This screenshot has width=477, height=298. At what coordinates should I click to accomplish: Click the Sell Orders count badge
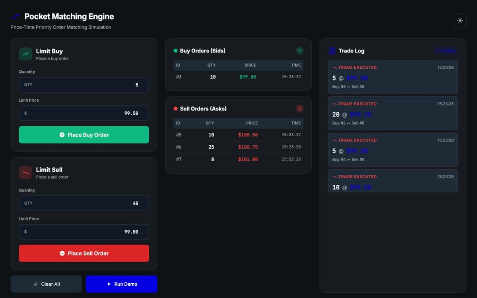pos(299,108)
